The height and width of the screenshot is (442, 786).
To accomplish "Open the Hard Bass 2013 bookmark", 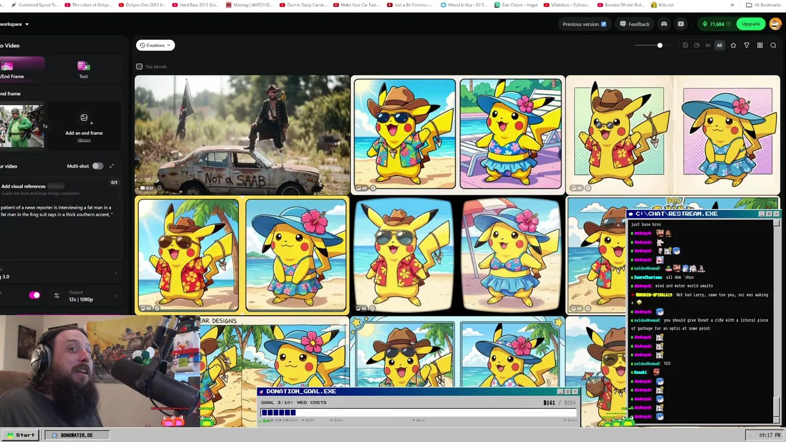I will point(195,5).
